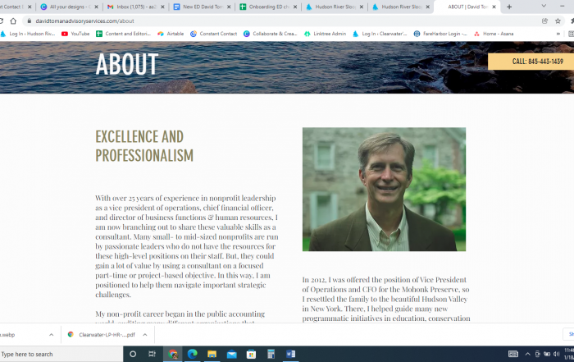Bookmark this page with the star icon
This screenshot has height=362, width=574.
coord(558,21)
